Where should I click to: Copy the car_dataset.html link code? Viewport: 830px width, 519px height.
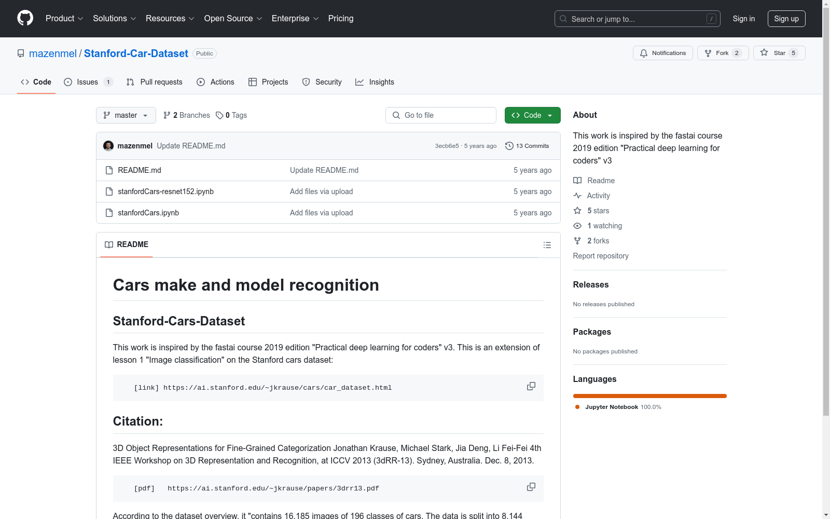(531, 386)
